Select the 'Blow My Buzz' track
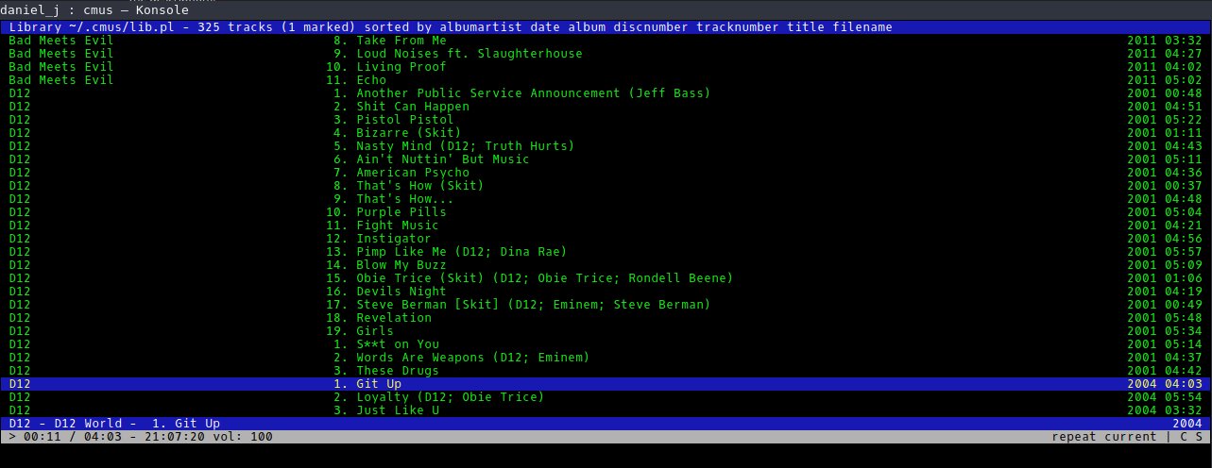The height and width of the screenshot is (468, 1212). click(606, 265)
